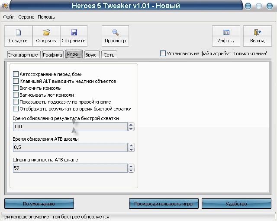
Task: Select the Игра tab
Action: point(74,54)
